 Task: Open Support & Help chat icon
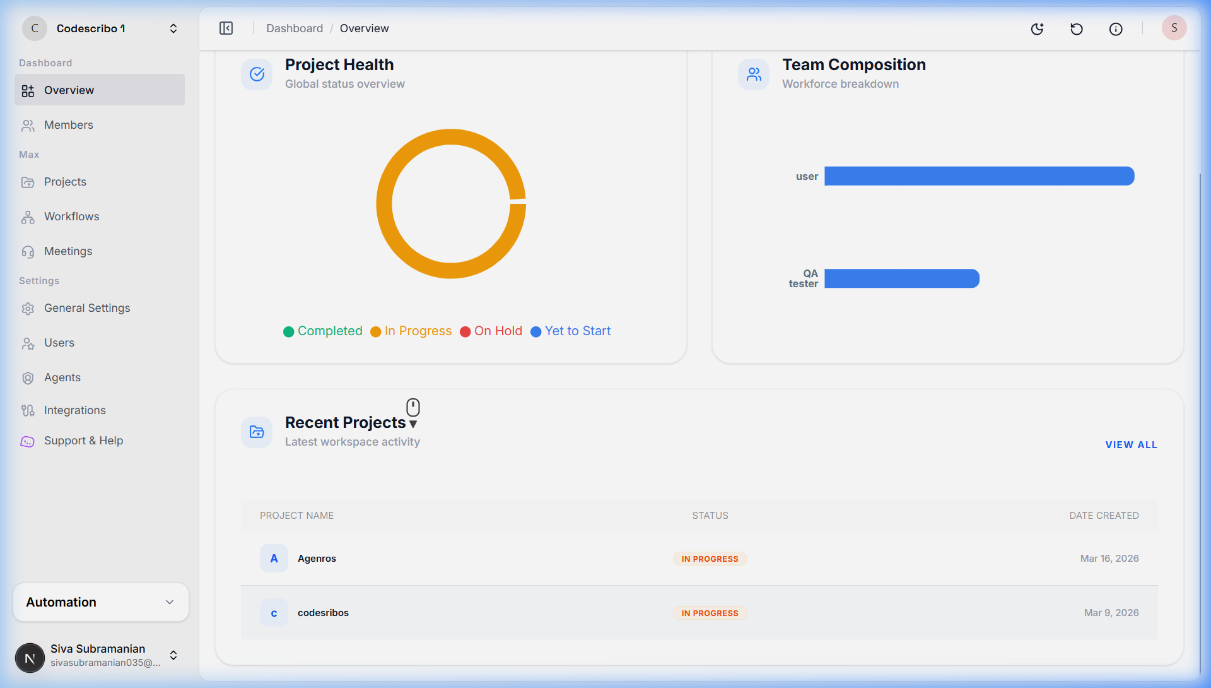[x=28, y=441]
